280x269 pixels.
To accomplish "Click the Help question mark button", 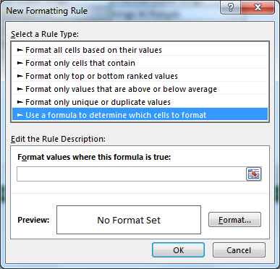I will (230, 8).
